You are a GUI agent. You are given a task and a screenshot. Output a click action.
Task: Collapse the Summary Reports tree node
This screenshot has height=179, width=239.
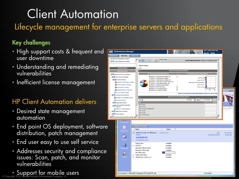(113, 80)
